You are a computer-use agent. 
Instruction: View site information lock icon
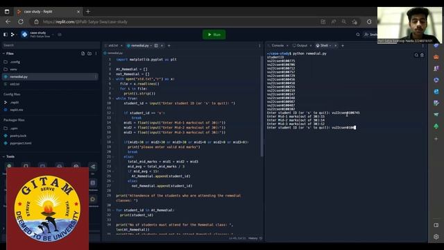[x=36, y=22]
